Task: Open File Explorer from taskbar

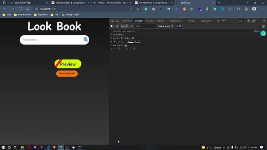Action: [22, 147]
